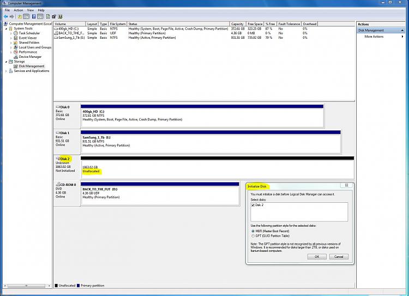The image size is (409, 296).
Task: Sort by the File System column header
Action: pos(118,24)
